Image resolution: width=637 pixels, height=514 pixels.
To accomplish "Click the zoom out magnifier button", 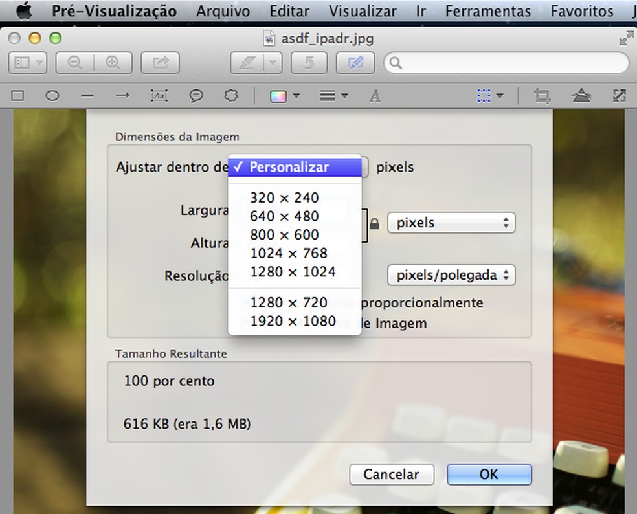I will [x=74, y=63].
